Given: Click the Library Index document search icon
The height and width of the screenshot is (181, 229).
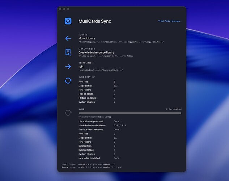Looking at the screenshot, I should point(68,52).
